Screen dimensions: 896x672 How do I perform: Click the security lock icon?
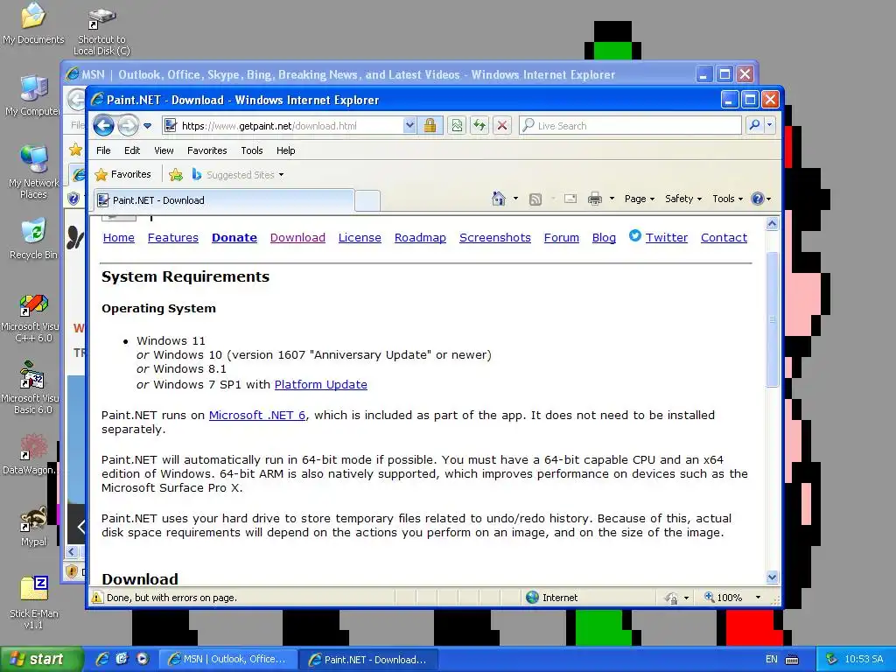coord(430,126)
